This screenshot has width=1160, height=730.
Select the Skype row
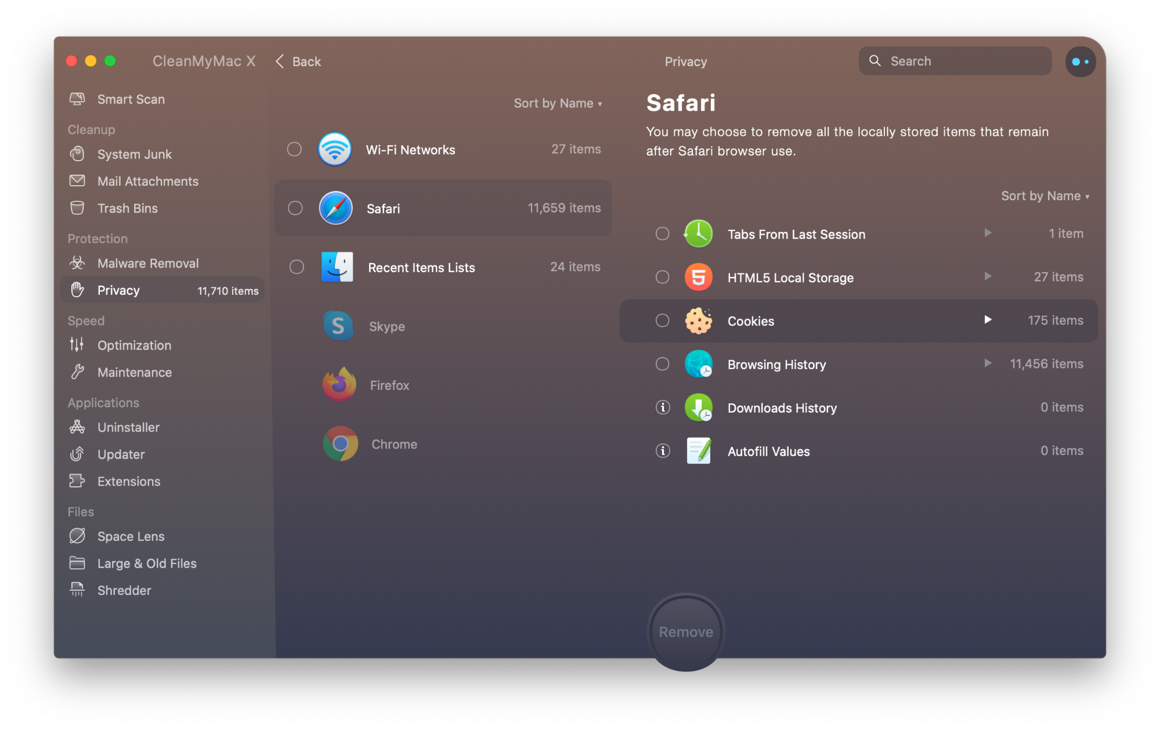click(443, 326)
